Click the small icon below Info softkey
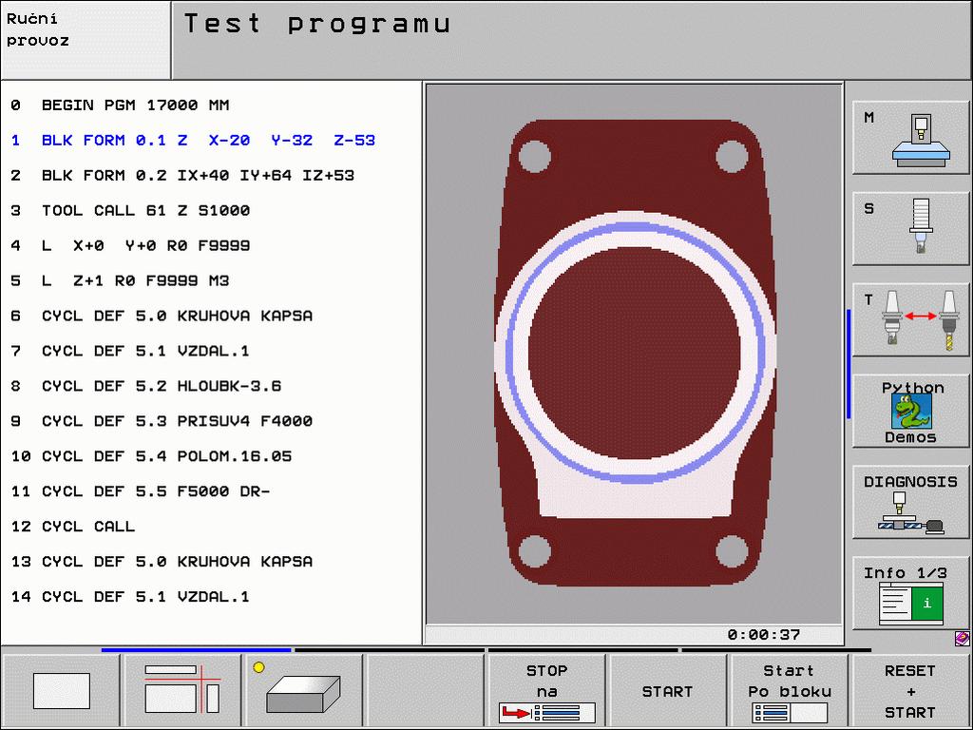Image resolution: width=973 pixels, height=730 pixels. coord(962,638)
